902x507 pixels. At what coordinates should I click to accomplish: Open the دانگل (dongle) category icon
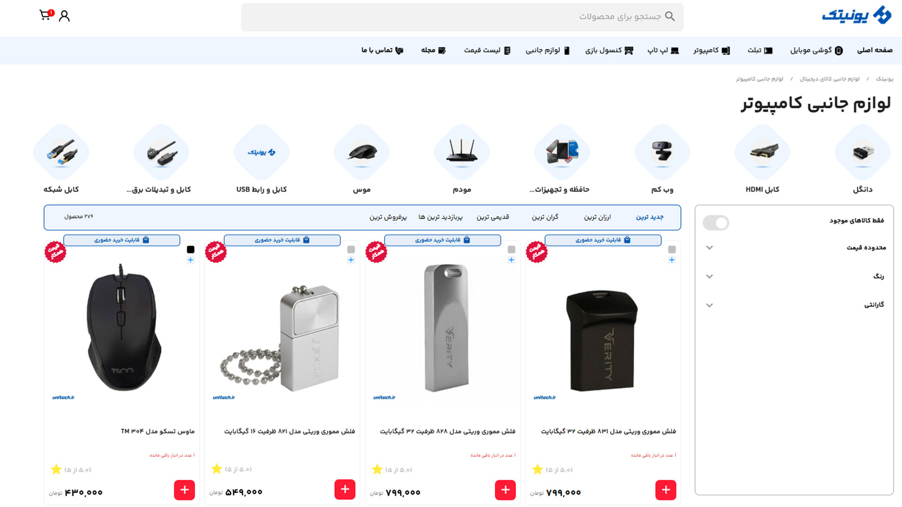coord(863,152)
